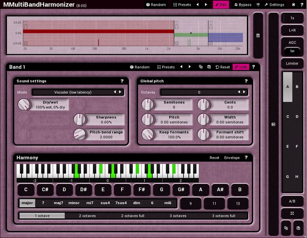Choose the 3 octaves option
This screenshot has height=238, width=307.
pyautogui.click(x=178, y=216)
